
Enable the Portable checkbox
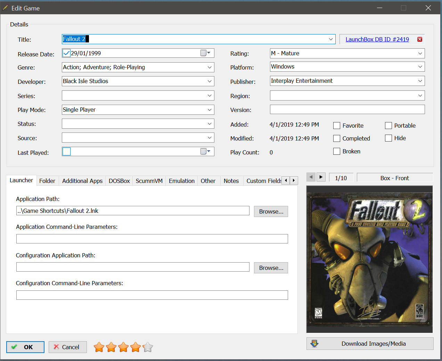point(388,126)
